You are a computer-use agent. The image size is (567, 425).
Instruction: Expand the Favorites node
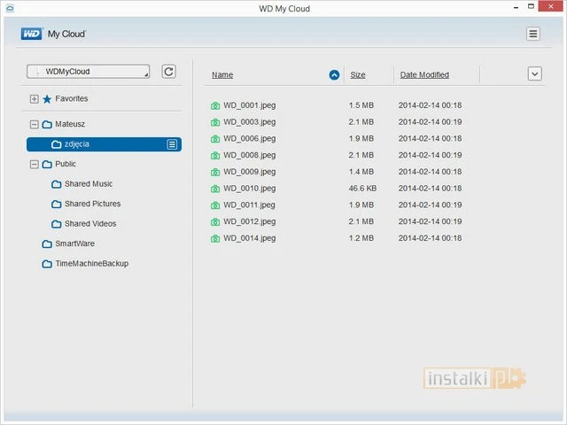[x=35, y=99]
